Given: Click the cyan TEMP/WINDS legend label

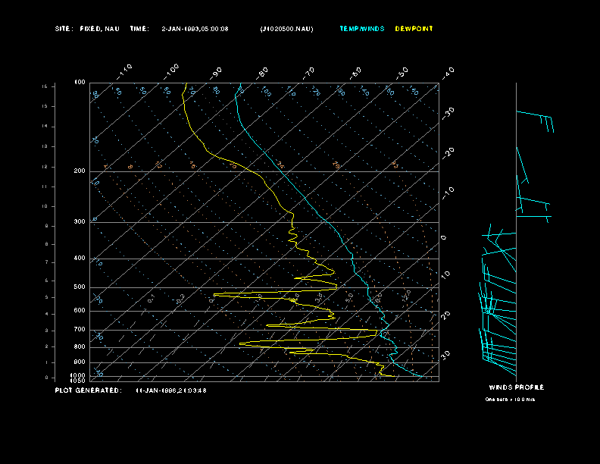Looking at the screenshot, I should click(x=362, y=29).
